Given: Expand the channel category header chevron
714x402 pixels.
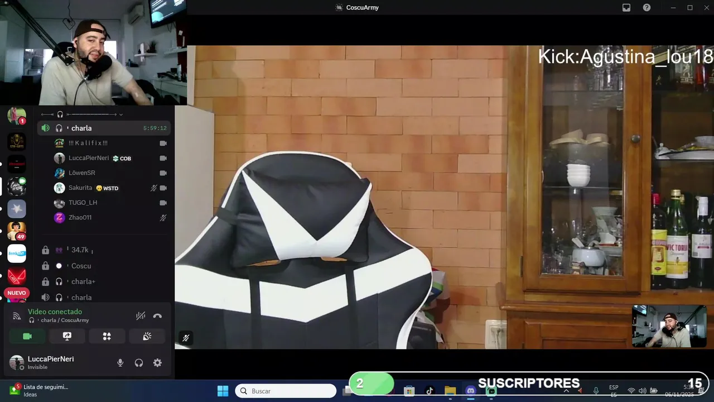Looking at the screenshot, I should click(x=121, y=114).
